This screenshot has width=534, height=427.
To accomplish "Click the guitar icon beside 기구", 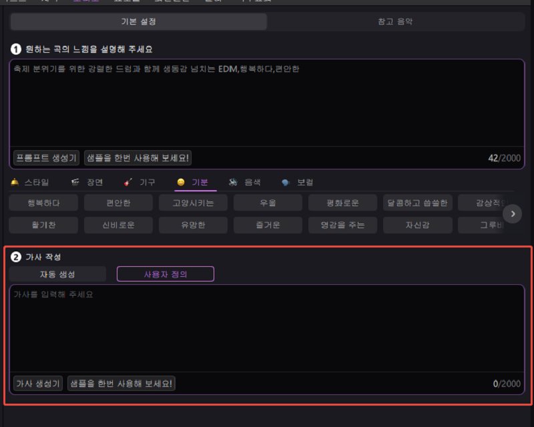I will pos(128,182).
